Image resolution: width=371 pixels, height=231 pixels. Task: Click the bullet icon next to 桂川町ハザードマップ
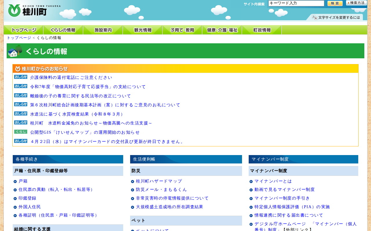coord(132,181)
